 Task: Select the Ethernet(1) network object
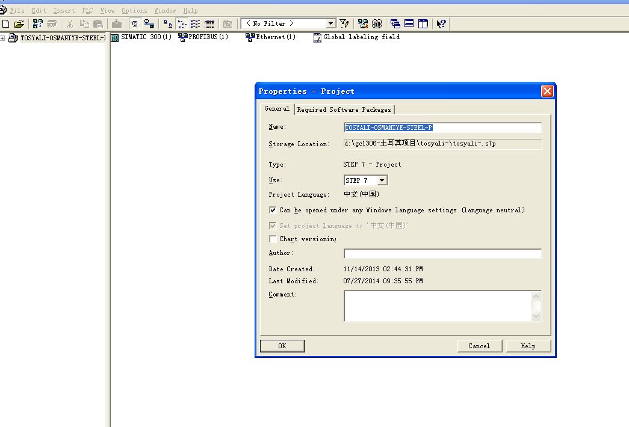271,37
